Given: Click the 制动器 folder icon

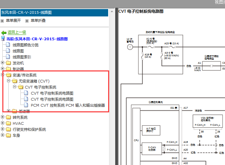Looking at the screenshot, I should tap(8, 69).
